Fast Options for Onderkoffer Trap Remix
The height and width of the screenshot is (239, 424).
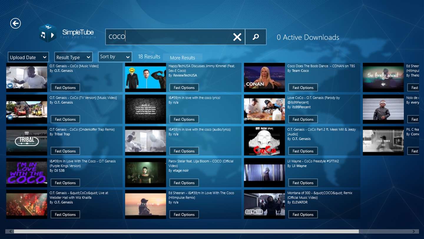(x=65, y=151)
